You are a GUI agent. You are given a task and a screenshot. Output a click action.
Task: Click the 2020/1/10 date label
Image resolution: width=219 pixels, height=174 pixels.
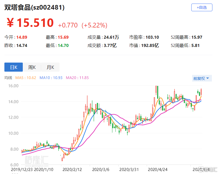[44, 170]
